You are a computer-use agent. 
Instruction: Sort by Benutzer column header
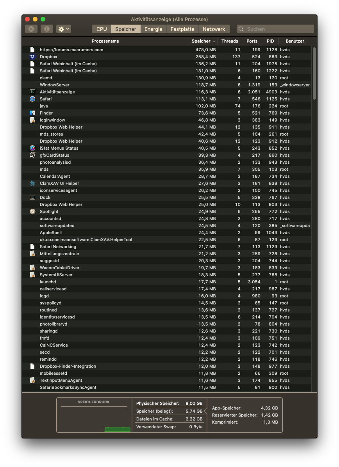[x=295, y=41]
